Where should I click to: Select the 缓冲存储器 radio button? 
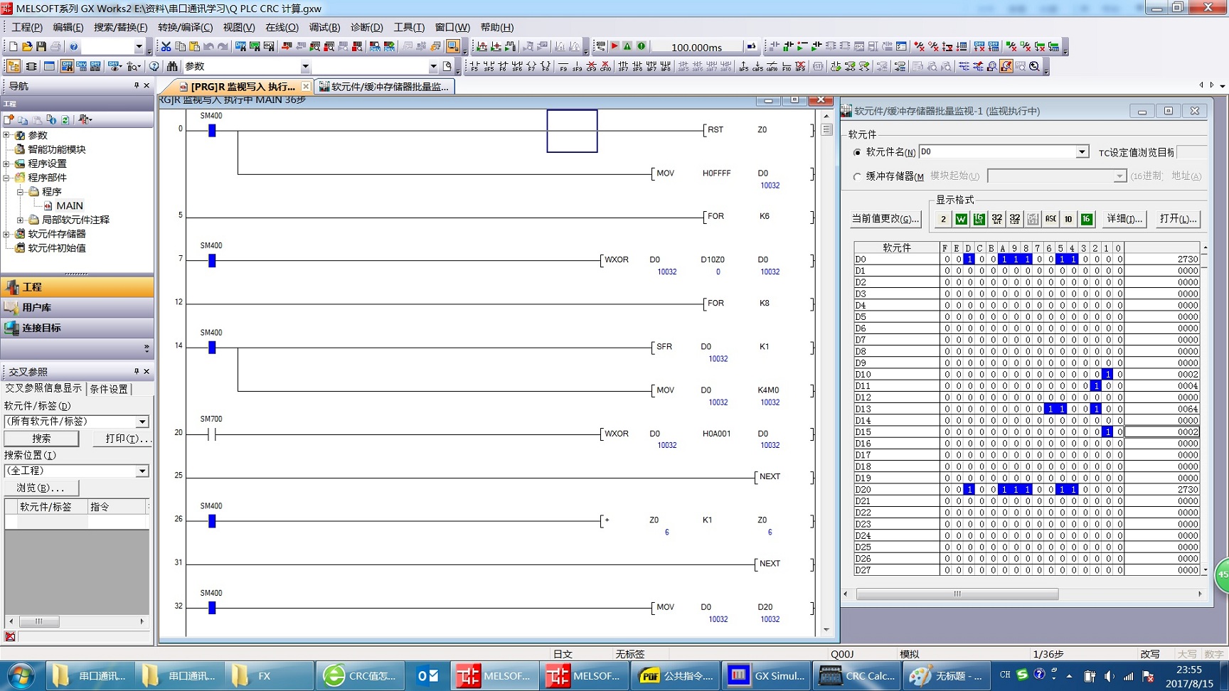coord(857,176)
